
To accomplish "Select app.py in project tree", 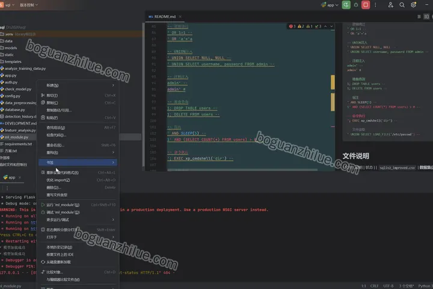I will pyautogui.click(x=10, y=75).
